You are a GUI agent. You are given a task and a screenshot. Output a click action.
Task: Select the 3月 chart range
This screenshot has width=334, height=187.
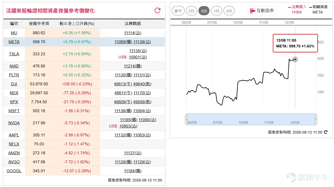[229, 11]
